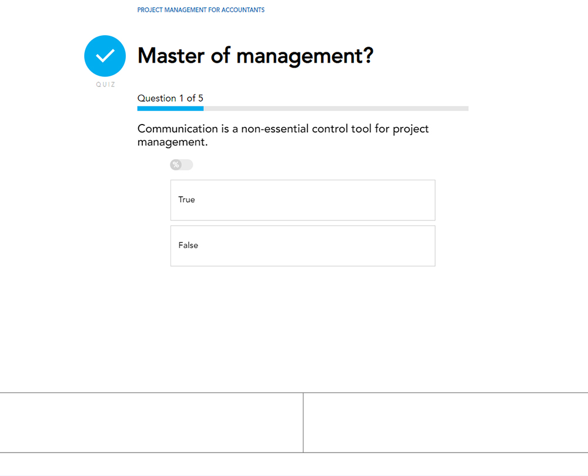Screen dimensions: 588x476
Task: Toggle the percentage results switch
Action: tap(181, 165)
